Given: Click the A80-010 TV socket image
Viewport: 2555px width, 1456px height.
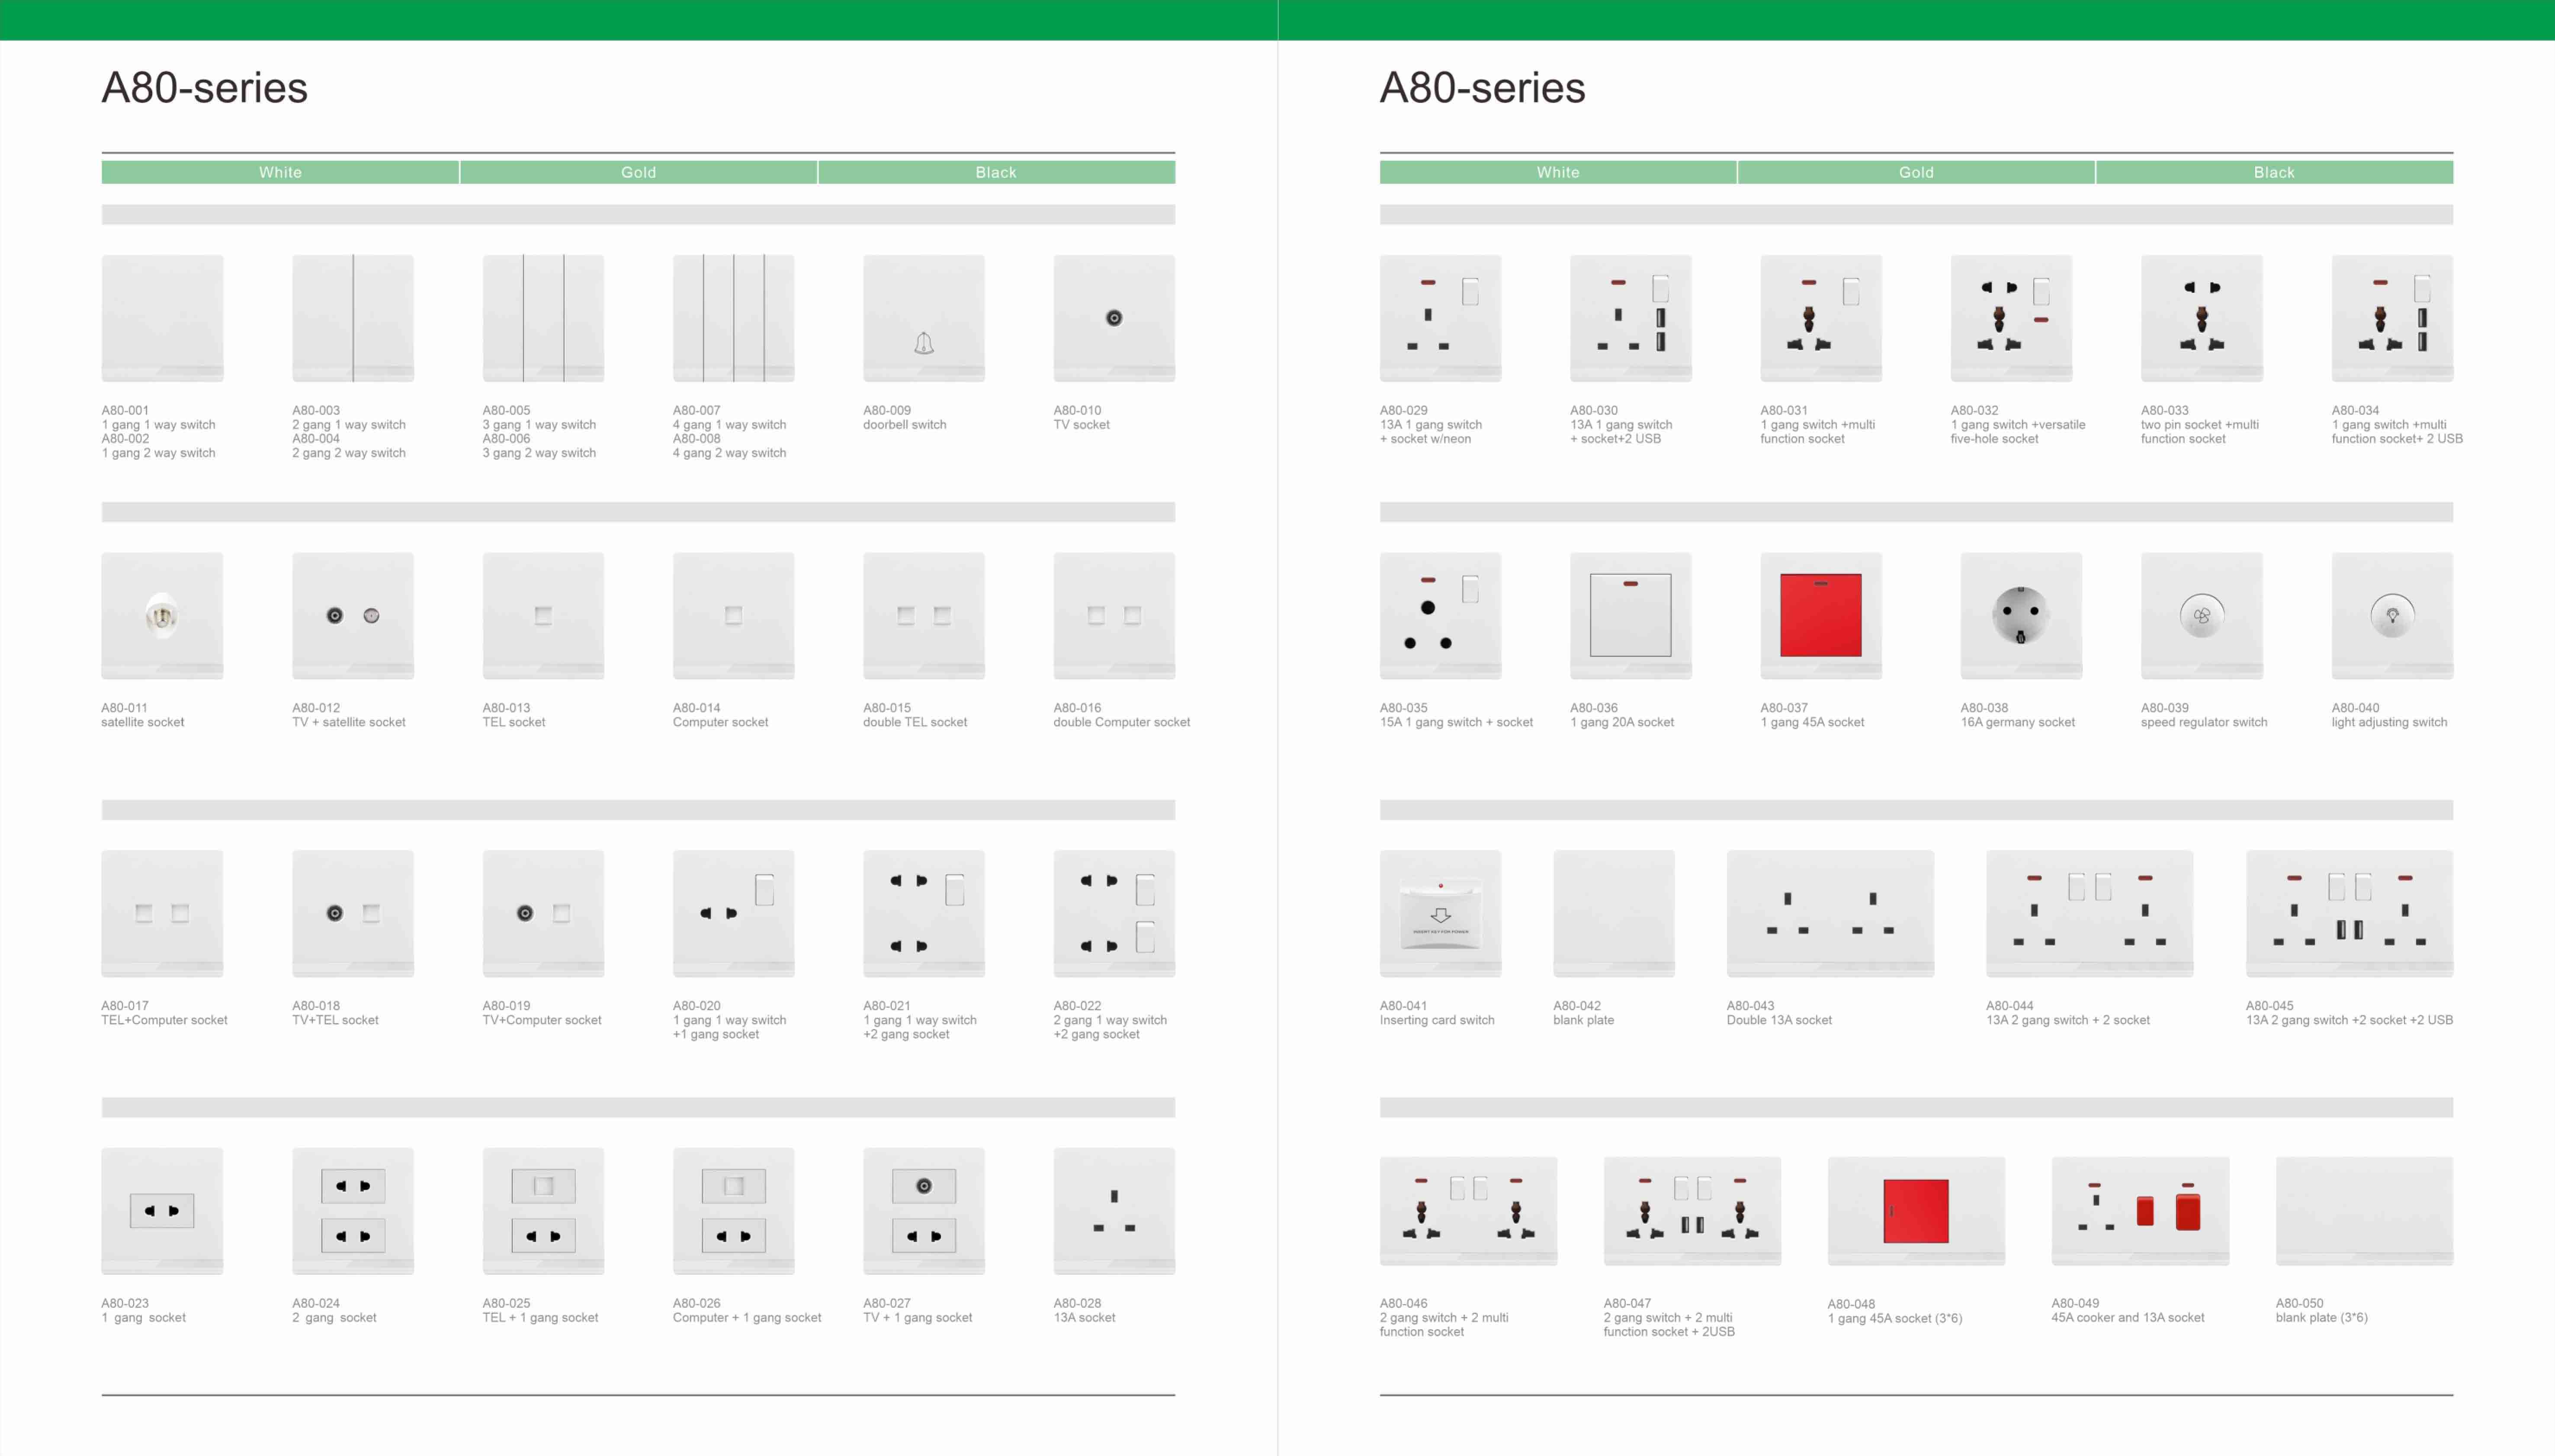Looking at the screenshot, I should coord(1114,318).
